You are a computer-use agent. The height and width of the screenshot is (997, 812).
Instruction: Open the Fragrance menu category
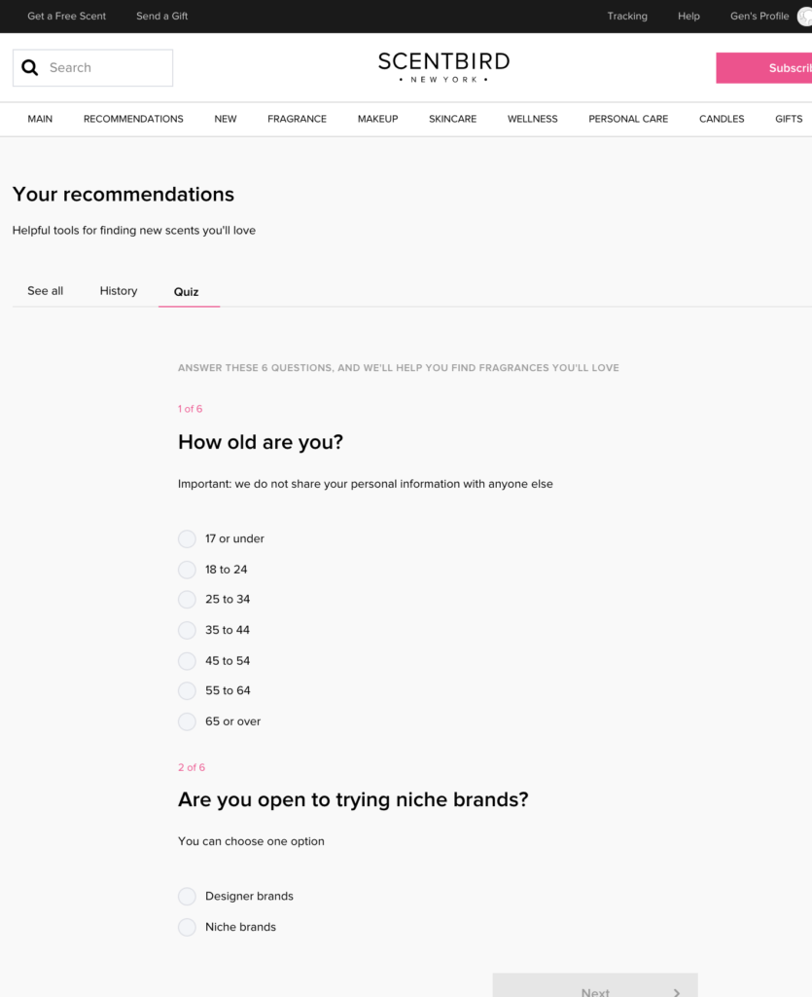coord(298,119)
